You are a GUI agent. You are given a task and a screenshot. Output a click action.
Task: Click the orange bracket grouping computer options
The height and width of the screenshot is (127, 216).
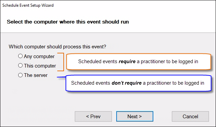coord(61,62)
